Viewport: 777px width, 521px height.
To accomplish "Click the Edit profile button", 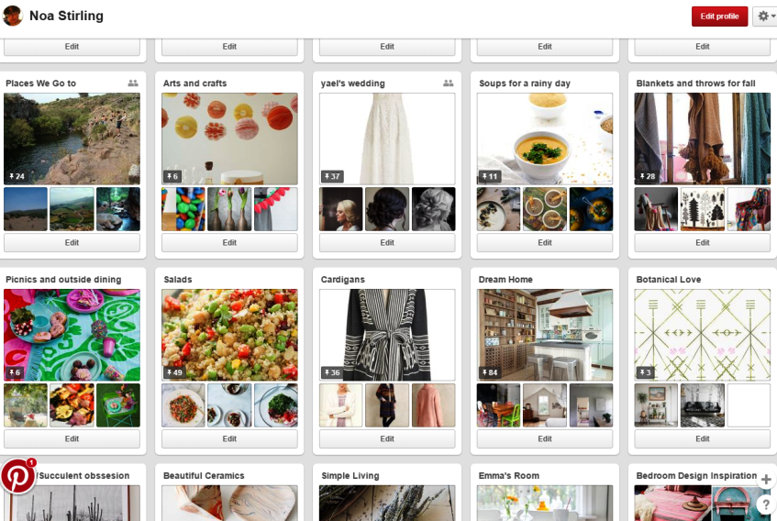I will pos(719,17).
